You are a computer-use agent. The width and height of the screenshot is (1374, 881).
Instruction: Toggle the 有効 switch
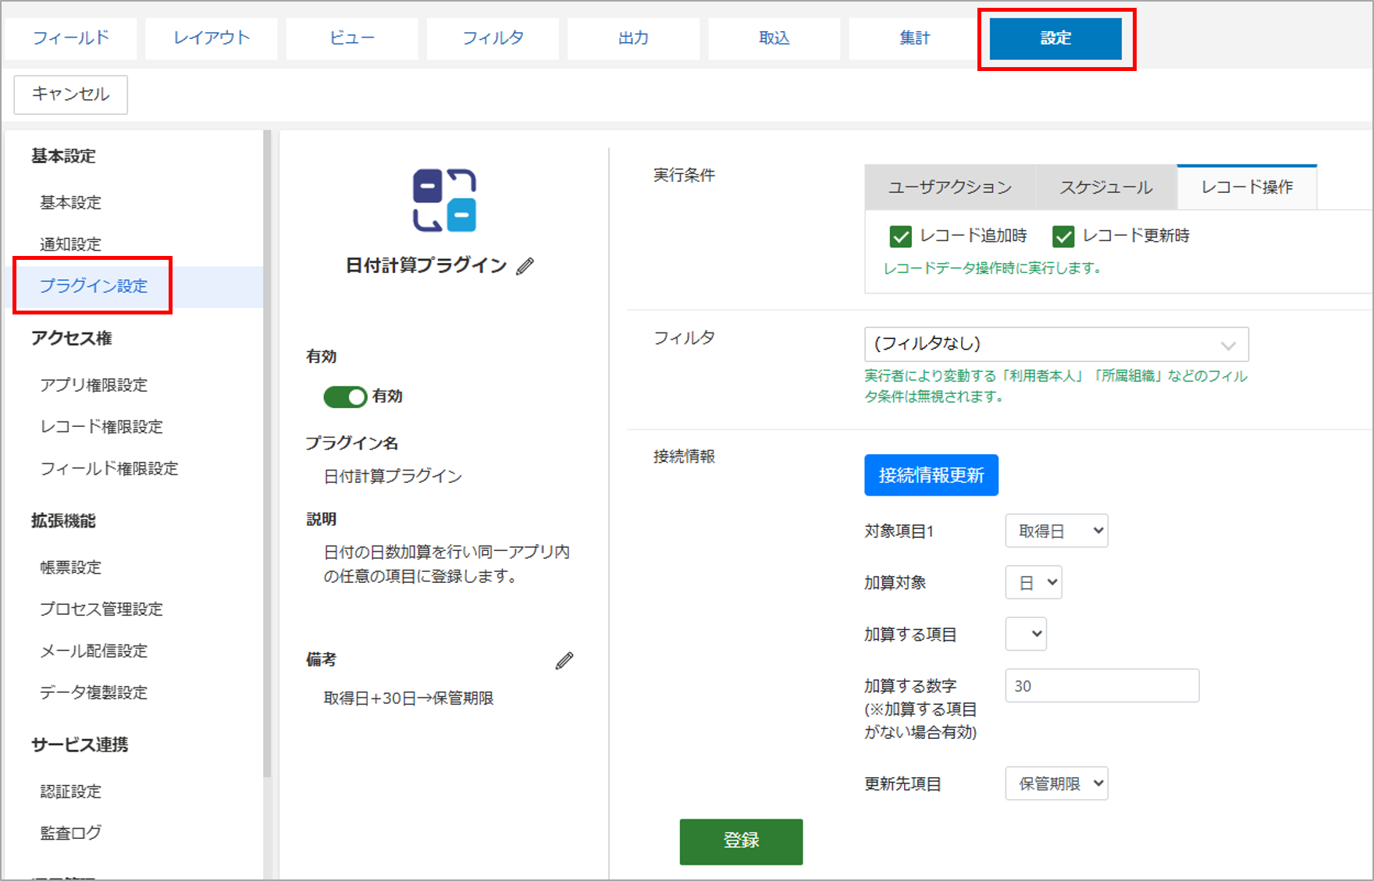coord(345,396)
